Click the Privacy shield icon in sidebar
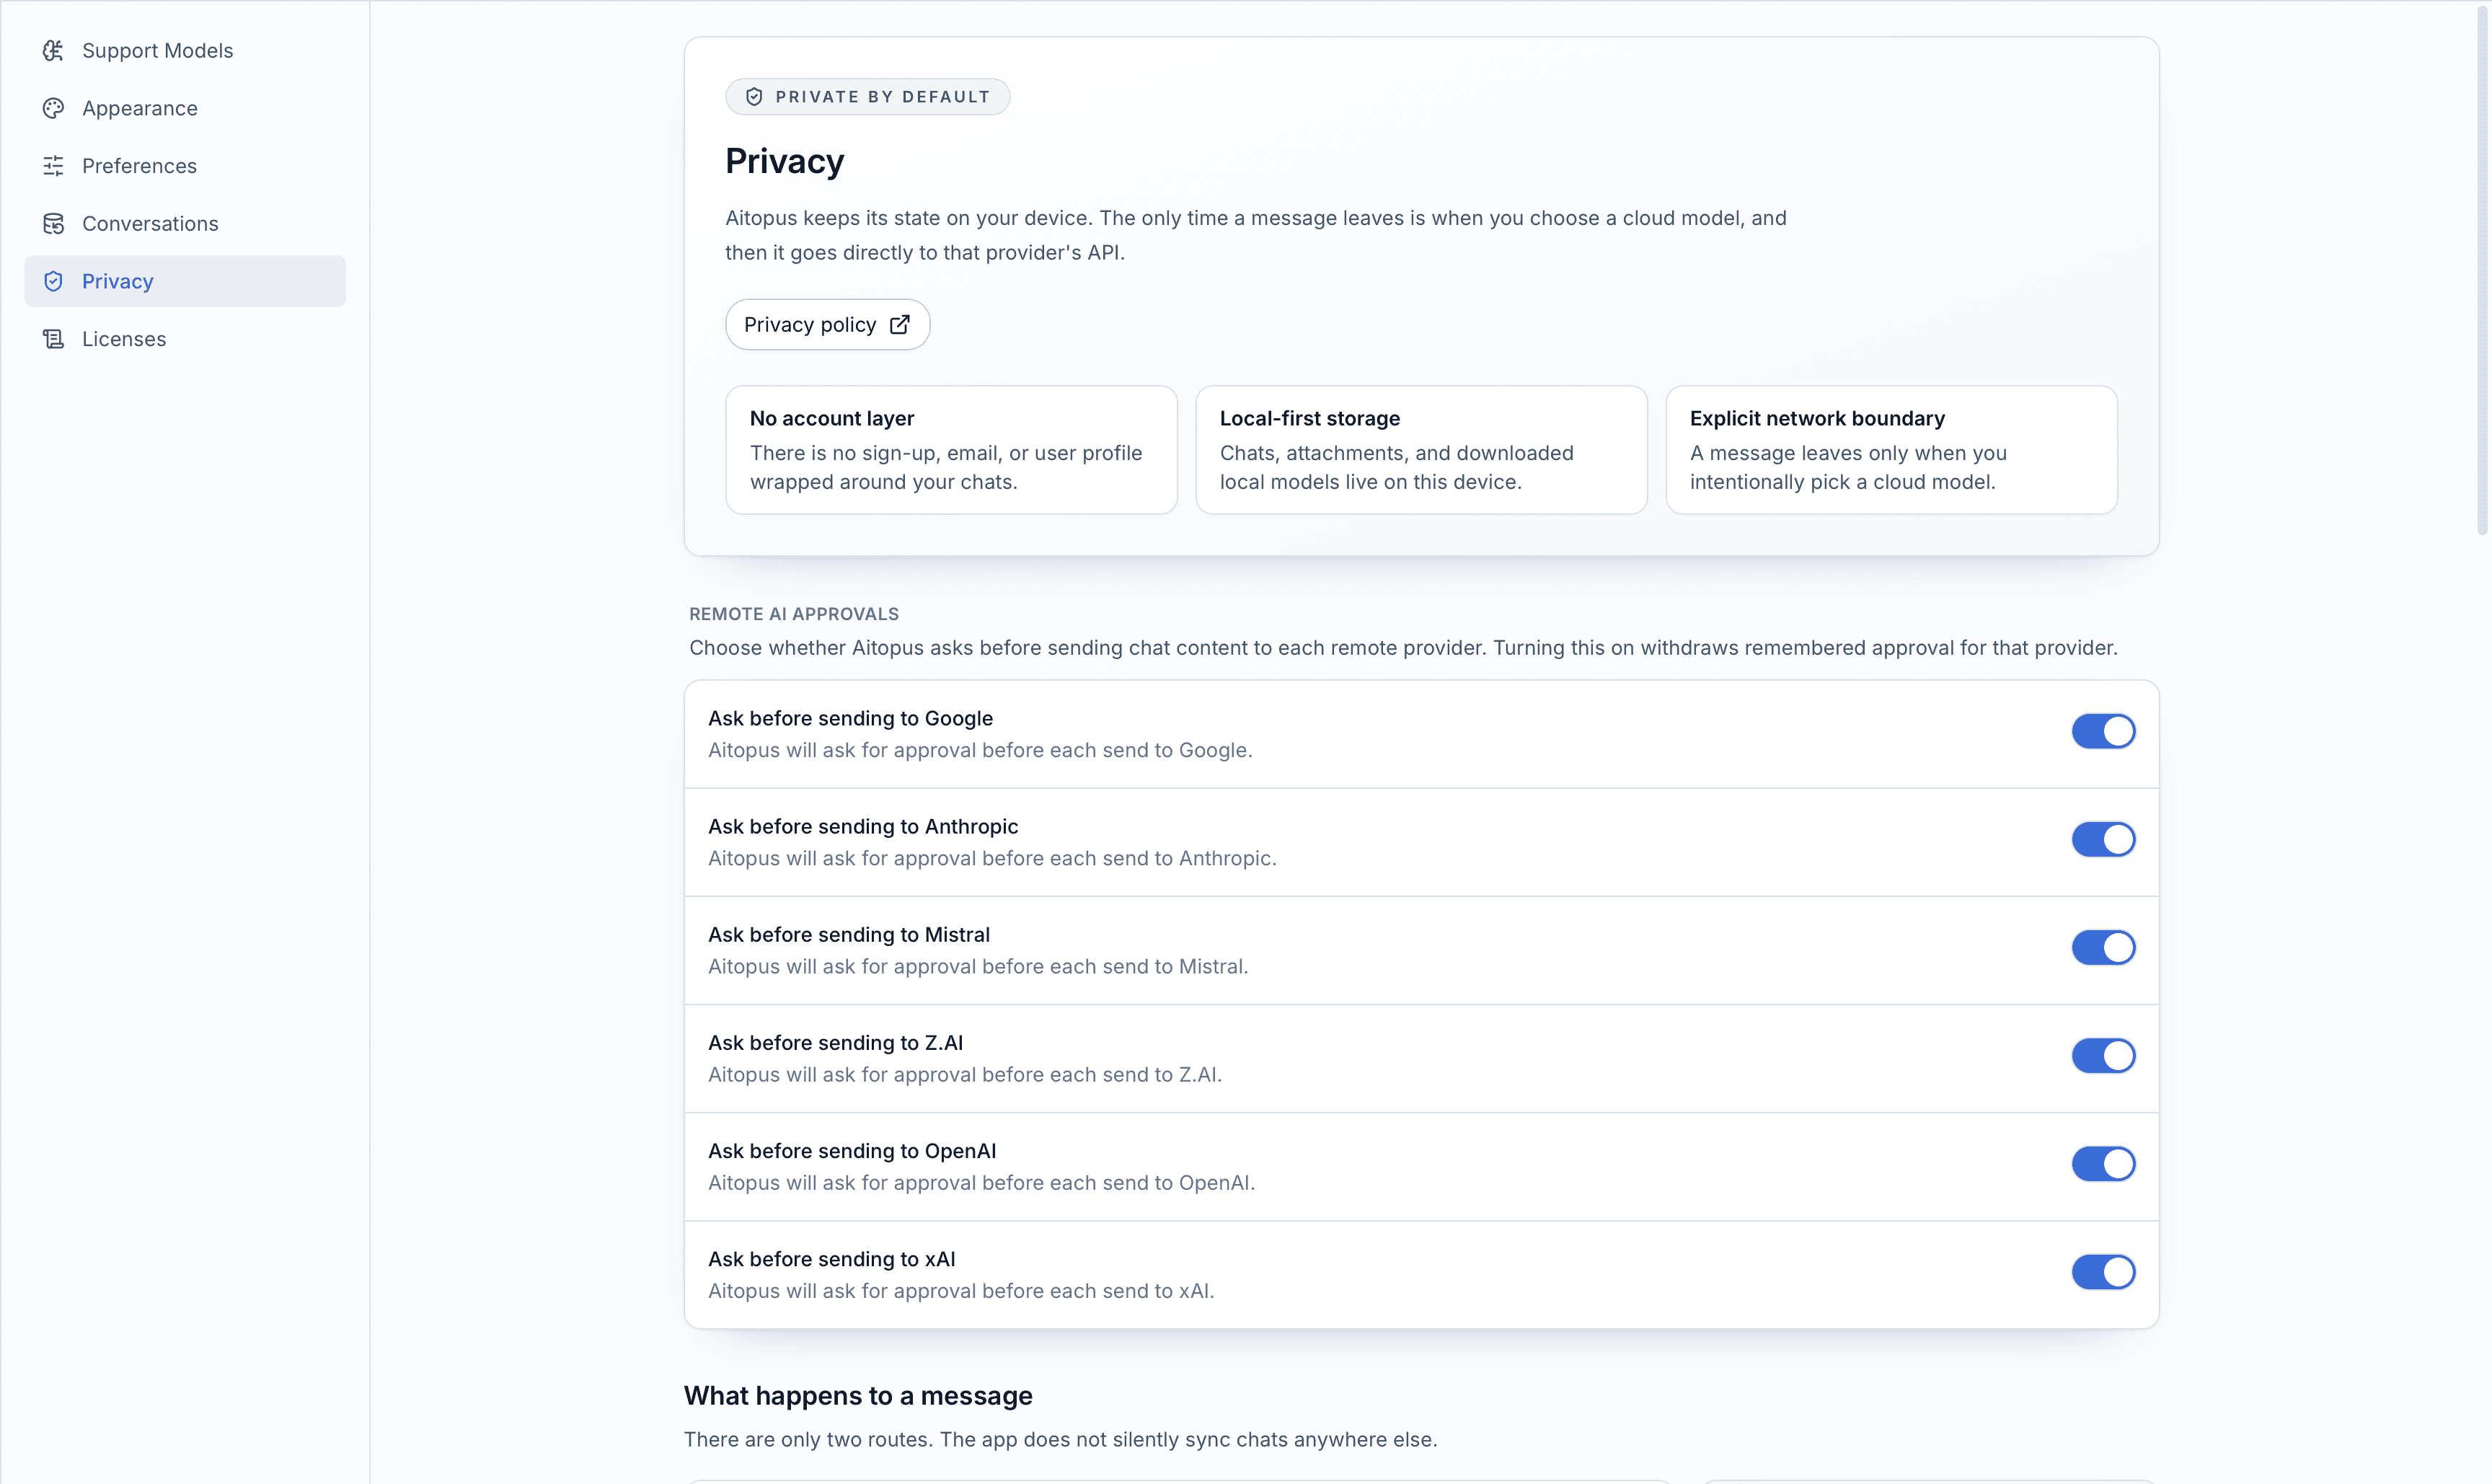2492x1484 pixels. [53, 281]
